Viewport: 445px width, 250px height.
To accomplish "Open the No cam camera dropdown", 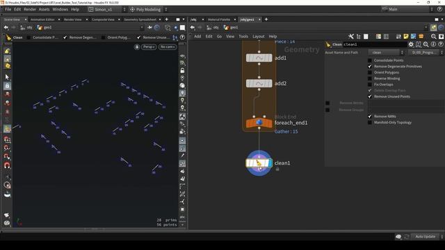I will click(168, 47).
